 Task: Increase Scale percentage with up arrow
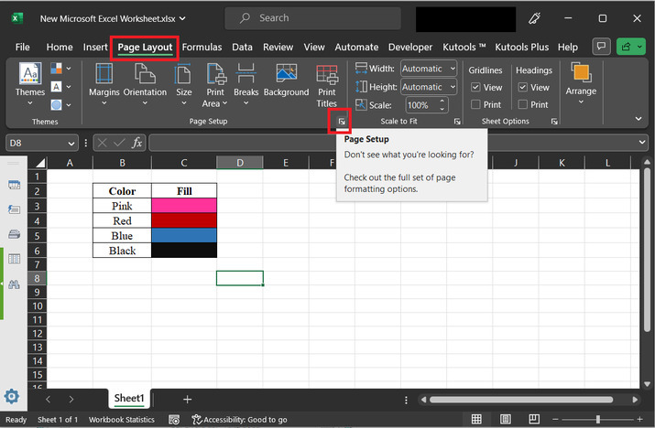[x=442, y=101]
